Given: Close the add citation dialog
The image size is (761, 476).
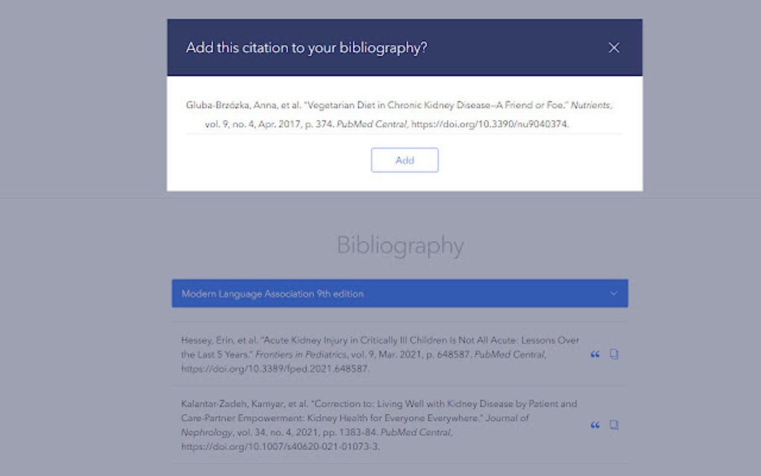Looking at the screenshot, I should point(614,48).
